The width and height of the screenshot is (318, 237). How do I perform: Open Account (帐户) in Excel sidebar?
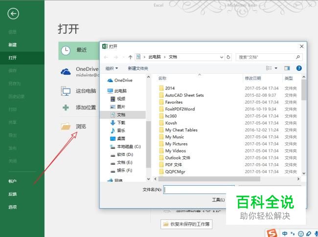12,181
